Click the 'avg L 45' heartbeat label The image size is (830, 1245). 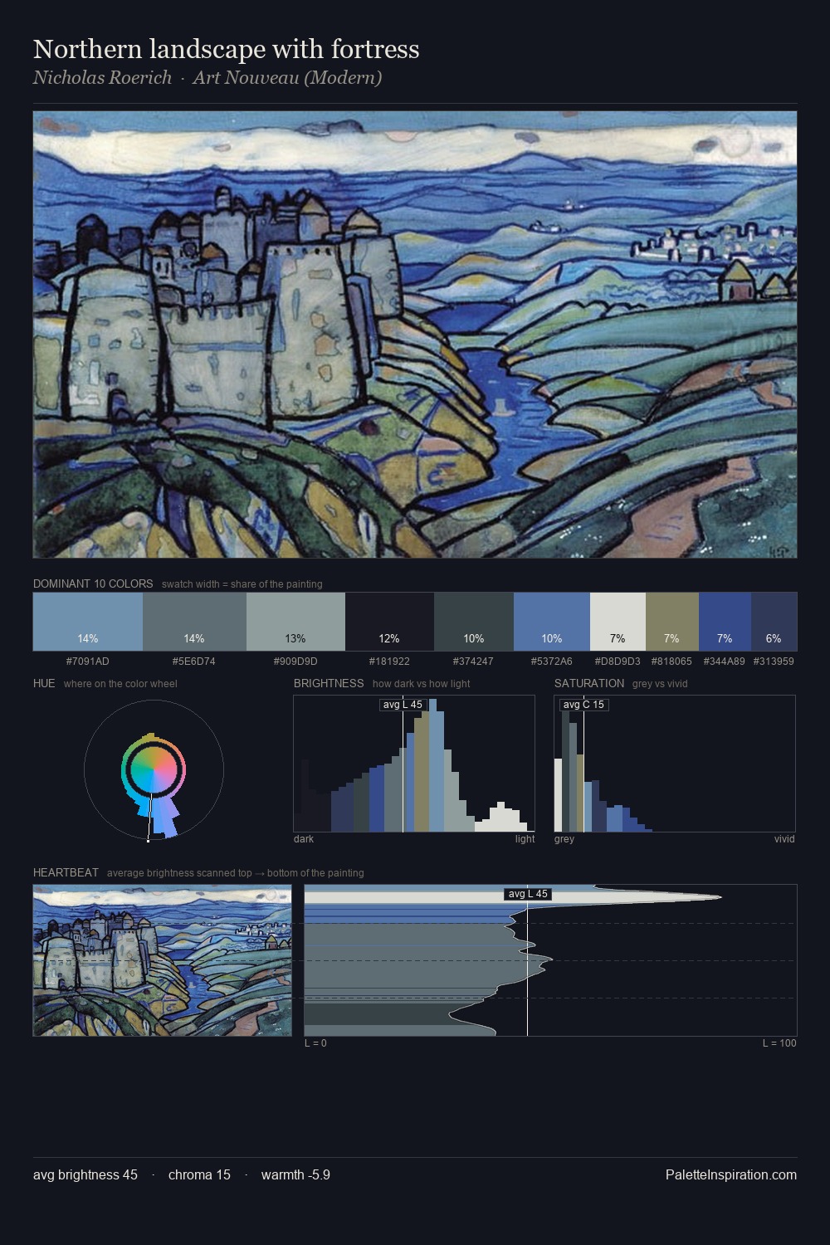tap(528, 894)
